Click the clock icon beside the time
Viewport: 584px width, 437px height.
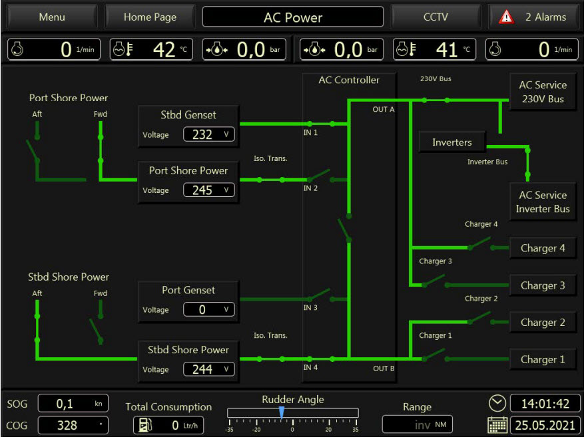tap(497, 403)
